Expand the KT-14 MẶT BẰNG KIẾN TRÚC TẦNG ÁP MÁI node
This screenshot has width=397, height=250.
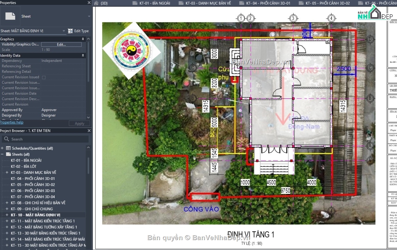(x=7, y=239)
